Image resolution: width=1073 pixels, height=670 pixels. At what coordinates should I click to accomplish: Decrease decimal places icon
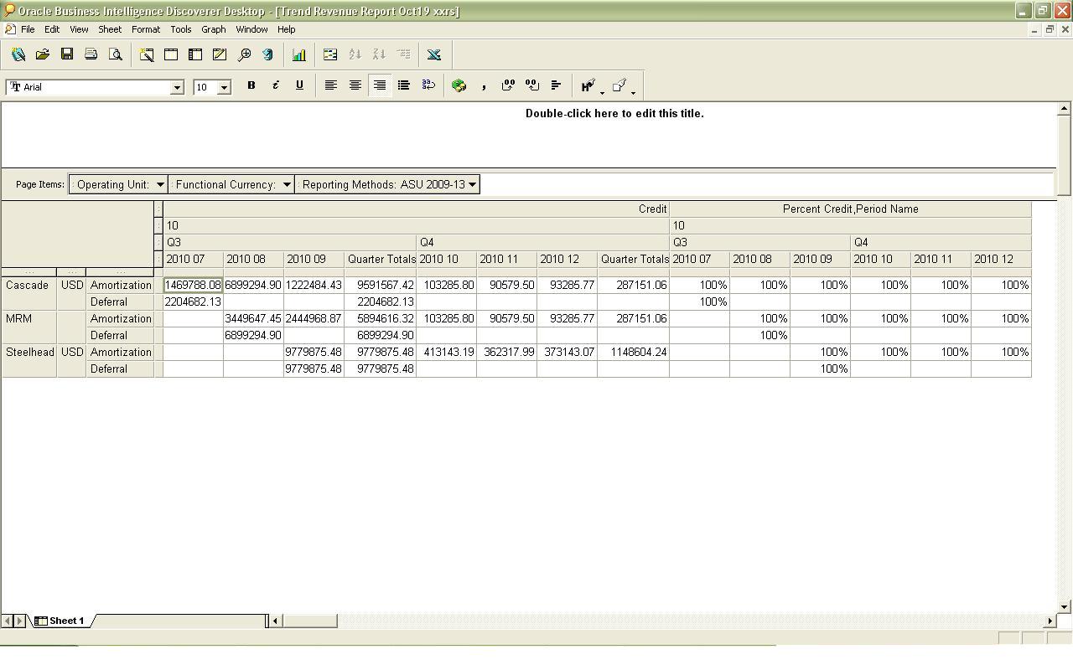coord(532,85)
